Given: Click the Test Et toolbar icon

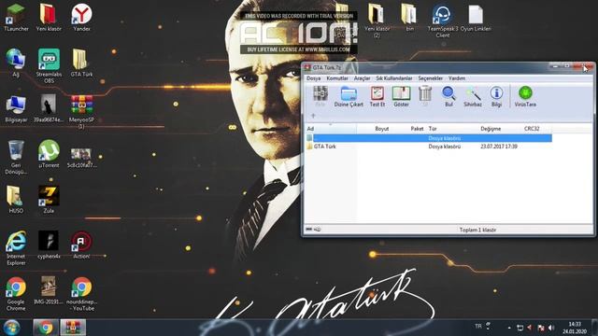Looking at the screenshot, I should coord(377,96).
